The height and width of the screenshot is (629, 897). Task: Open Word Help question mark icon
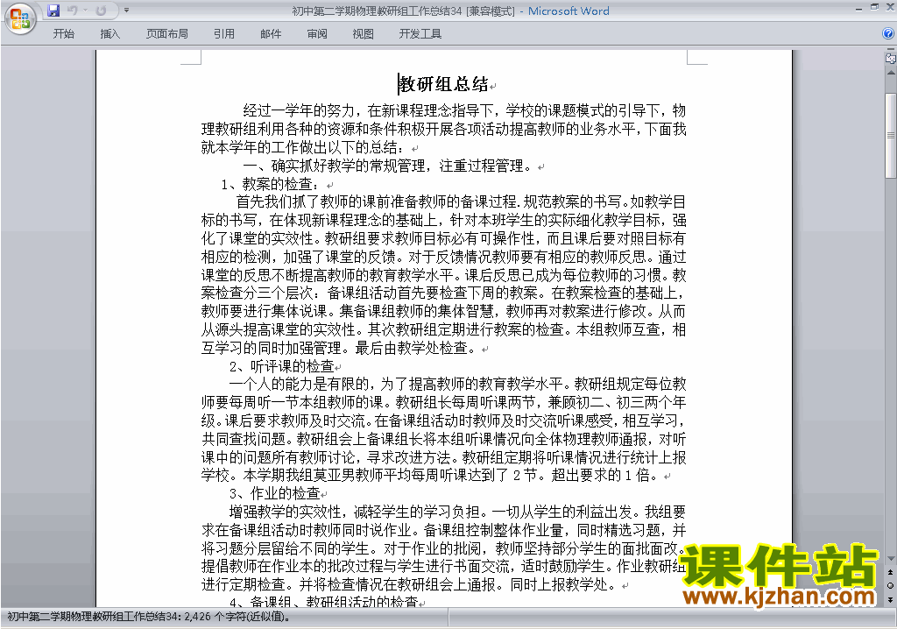888,34
